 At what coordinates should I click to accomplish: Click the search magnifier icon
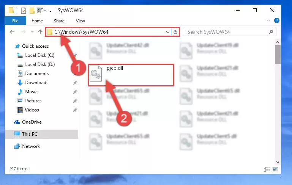pyautogui.click(x=271, y=32)
